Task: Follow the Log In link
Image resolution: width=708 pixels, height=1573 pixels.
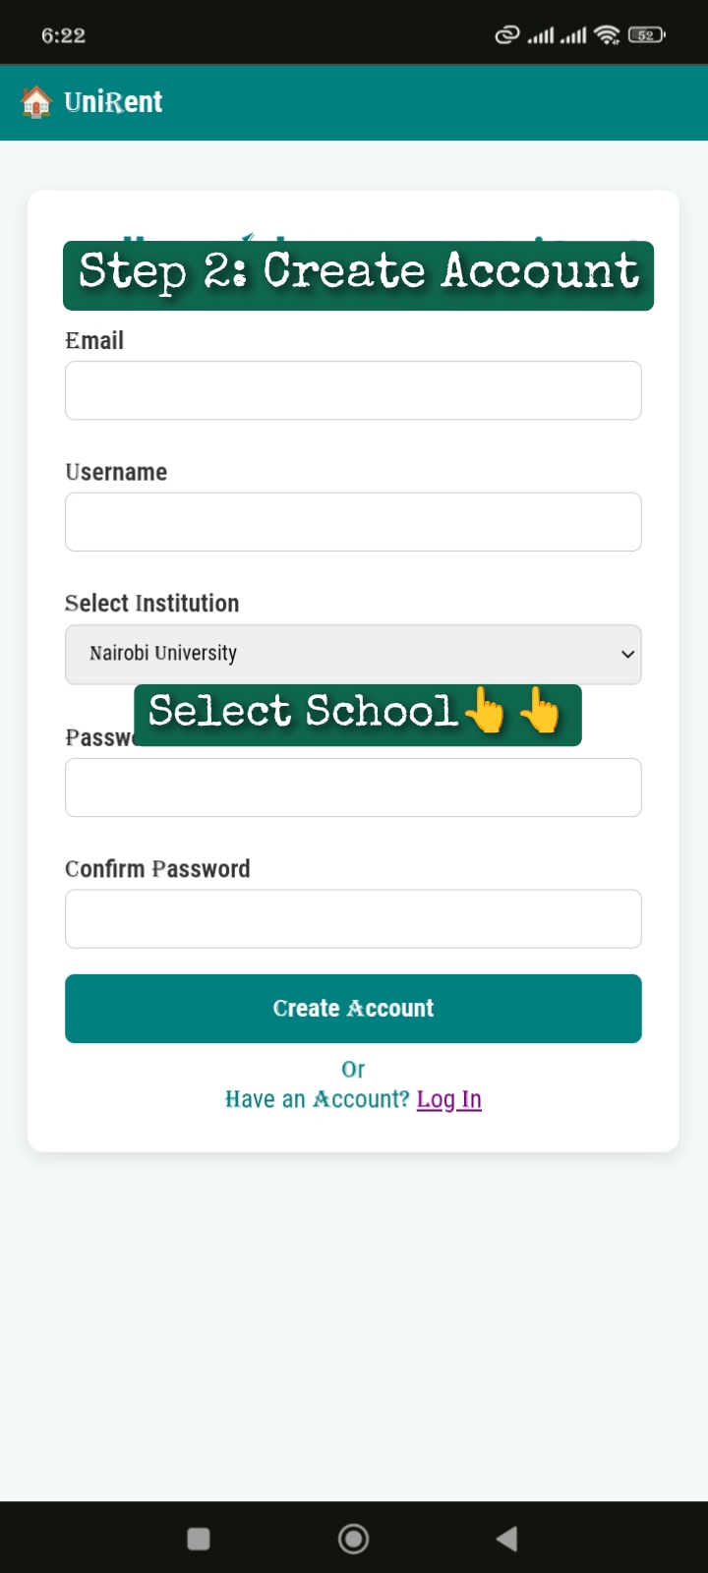Action: coord(449,1099)
